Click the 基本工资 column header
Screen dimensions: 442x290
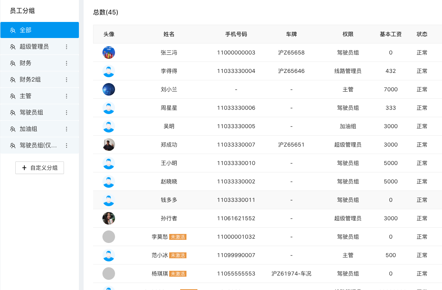tap(391, 34)
